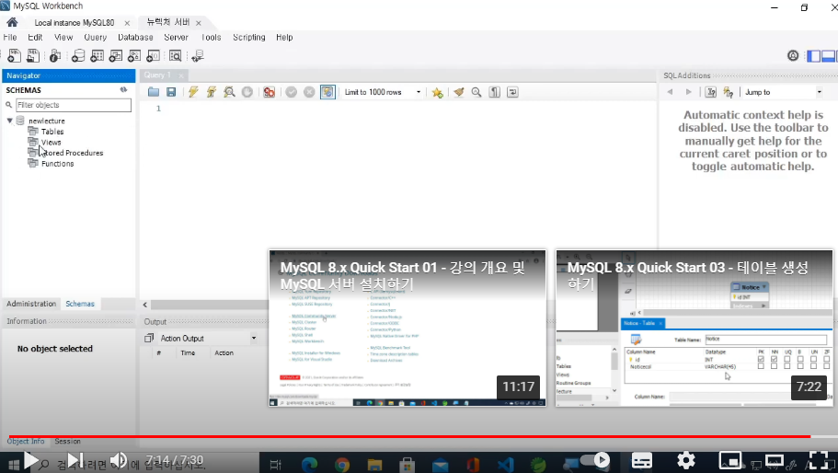Seek along the red video progress bar
This screenshot has height=473, width=838.
[x=409, y=437]
